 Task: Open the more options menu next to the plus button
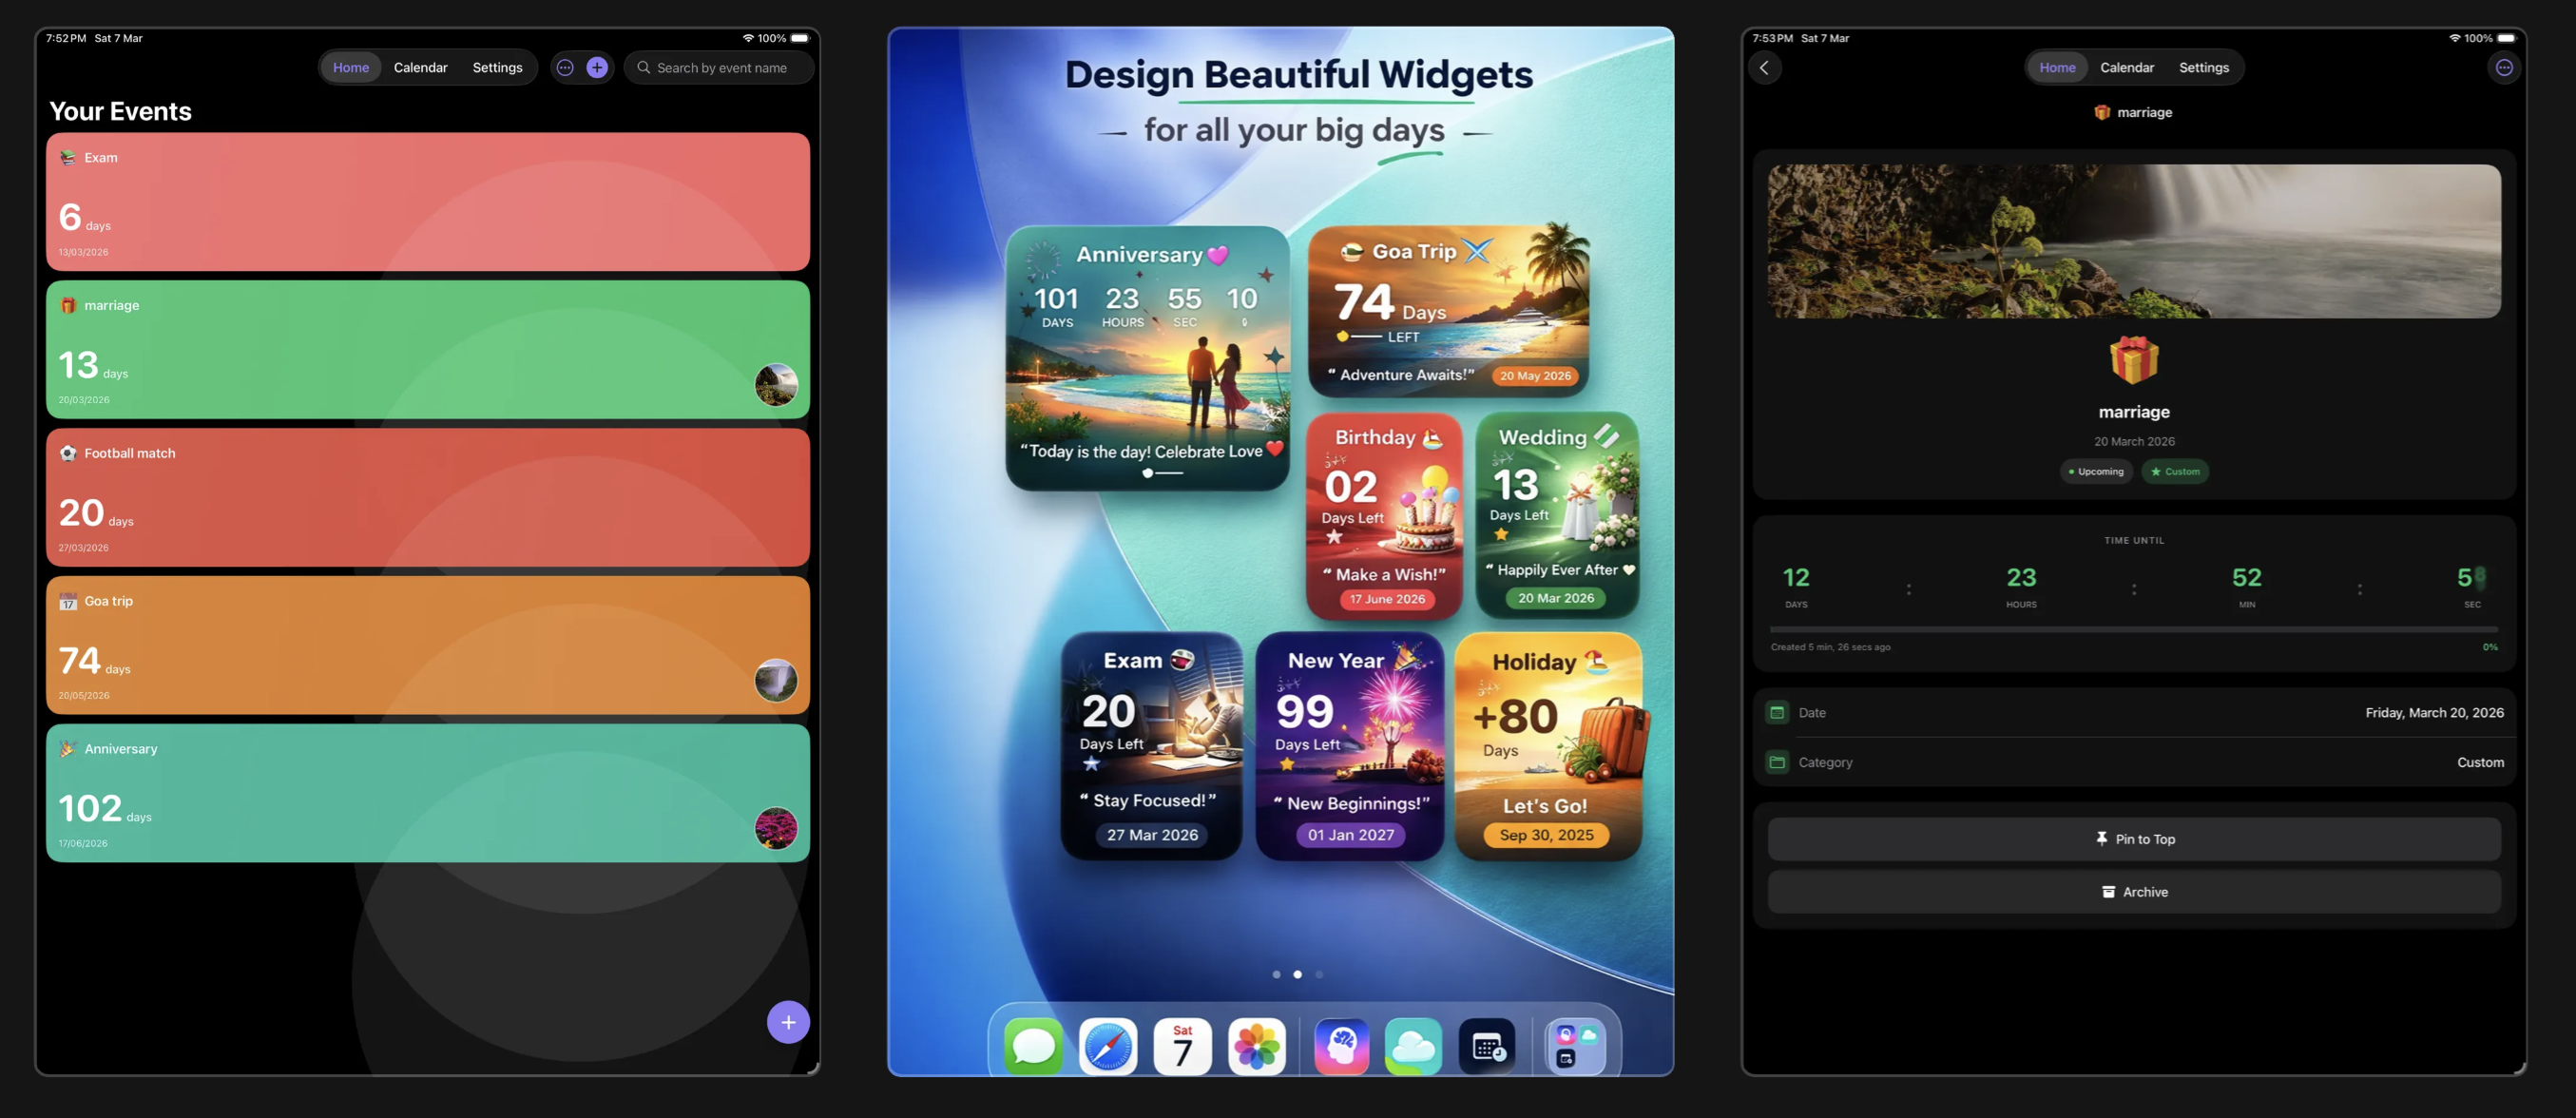point(564,67)
